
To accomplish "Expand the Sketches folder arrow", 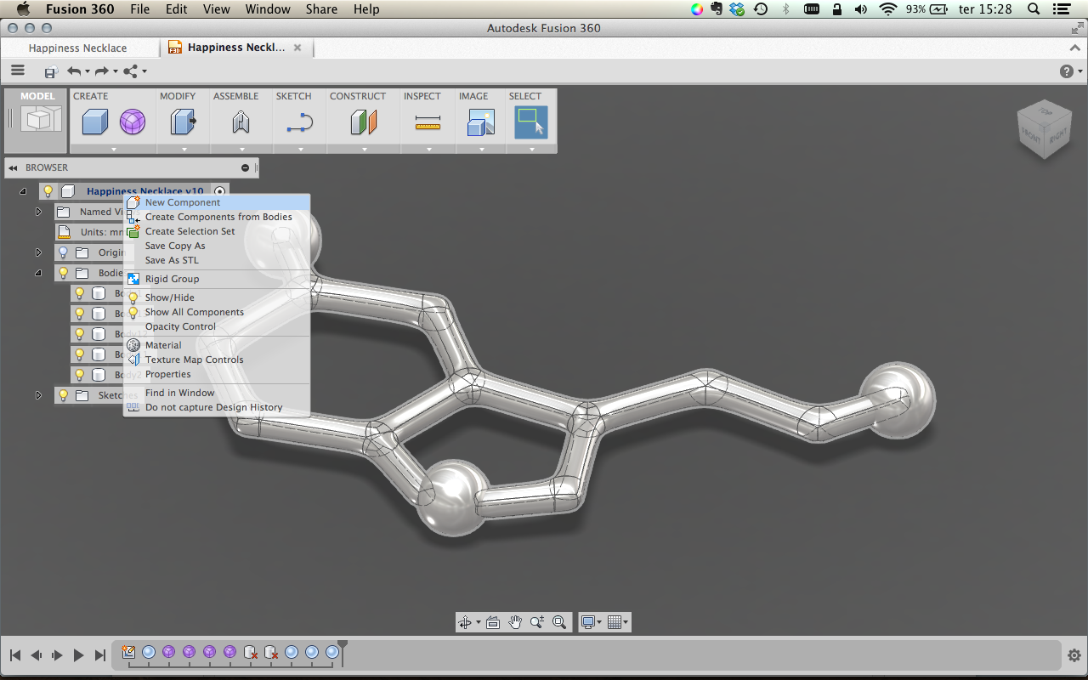I will click(x=38, y=395).
